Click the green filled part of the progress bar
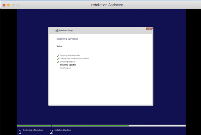The height and width of the screenshot is (135, 201). (x=89, y=126)
